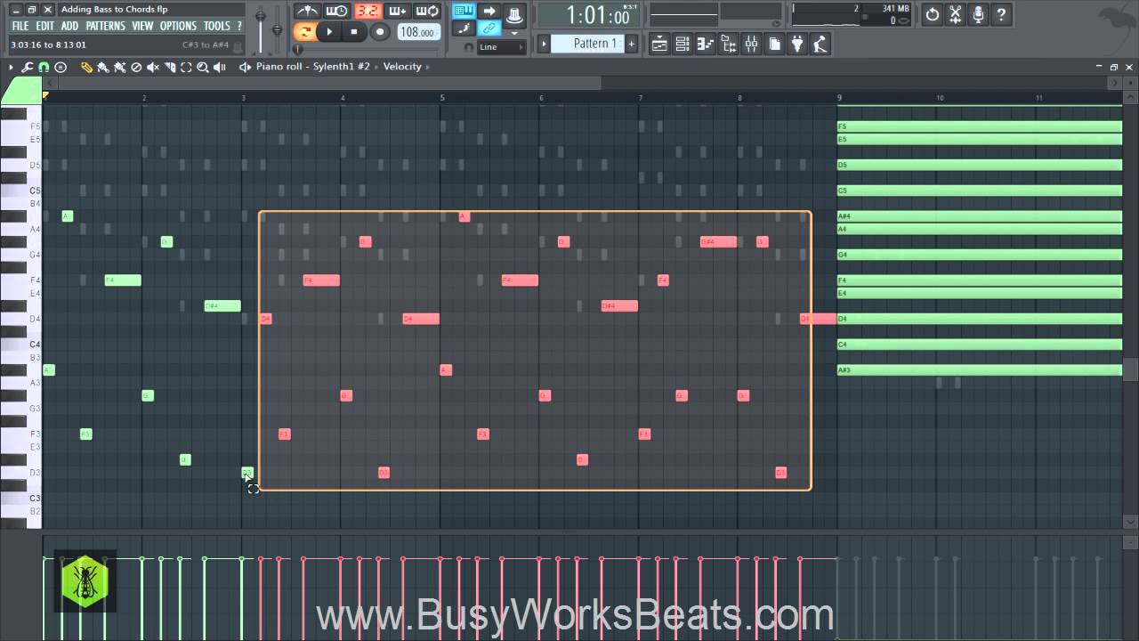1139x641 pixels.
Task: Open the piano roll tool options wrench
Action: click(x=27, y=67)
